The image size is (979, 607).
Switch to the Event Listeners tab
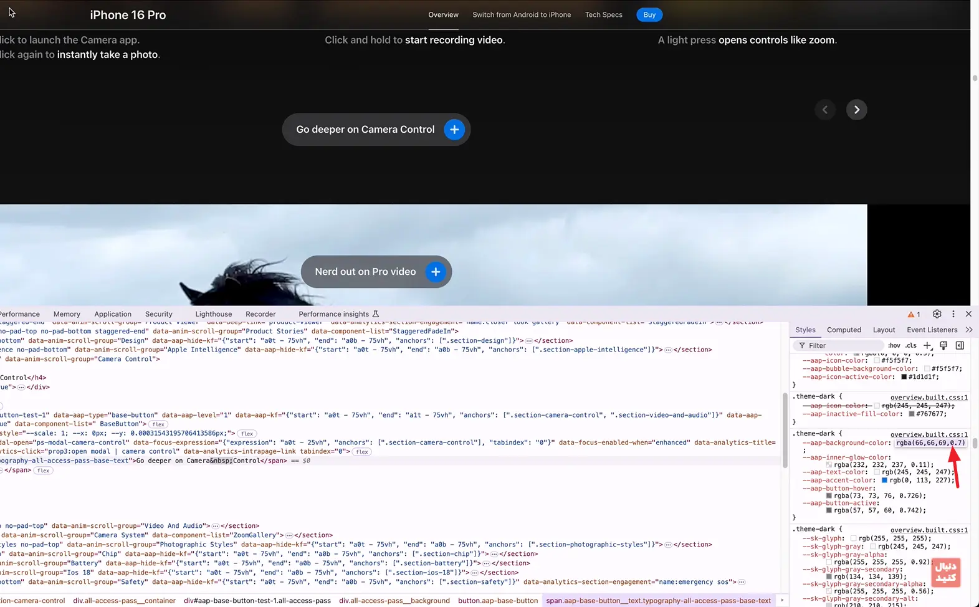coord(932,330)
